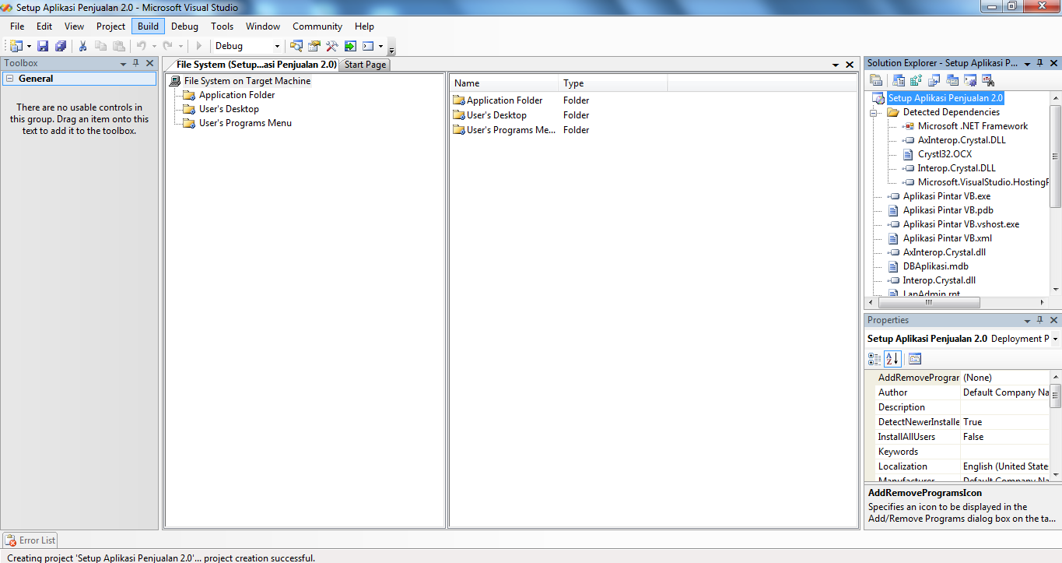Screen dimensions: 1062x563
Task: Select Aplikasi Pintar VB.exe in Solution Explorer
Action: pos(946,196)
